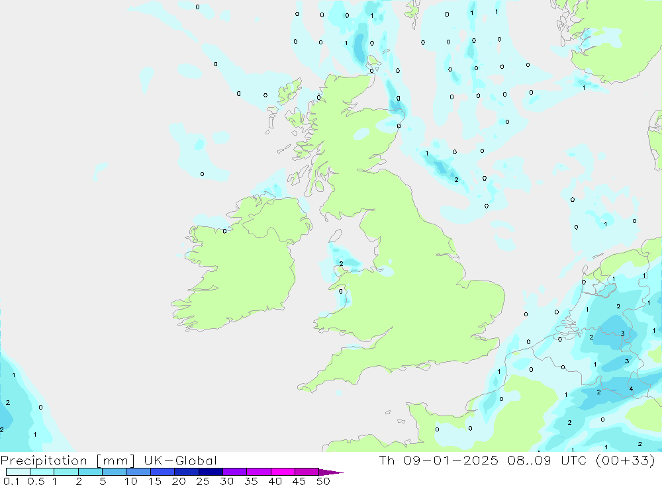Pick the 10–15 mm legend color swatch
Image resolution: width=662 pixels, height=485 pixels.
[x=138, y=472]
